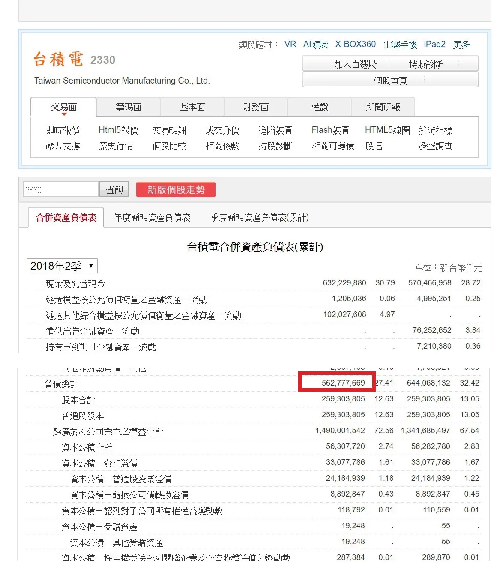This screenshot has height=581, width=503.
Task: Open the AI領域 theme link
Action: pos(316,45)
